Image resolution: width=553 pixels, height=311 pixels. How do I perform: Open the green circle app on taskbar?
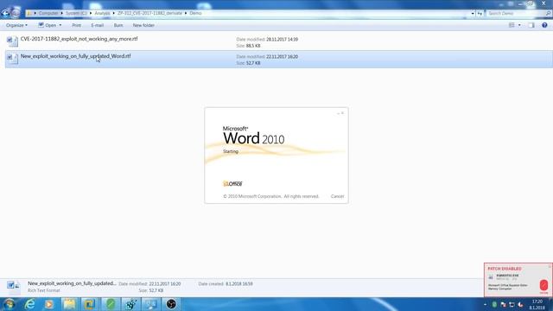pyautogui.click(x=111, y=304)
